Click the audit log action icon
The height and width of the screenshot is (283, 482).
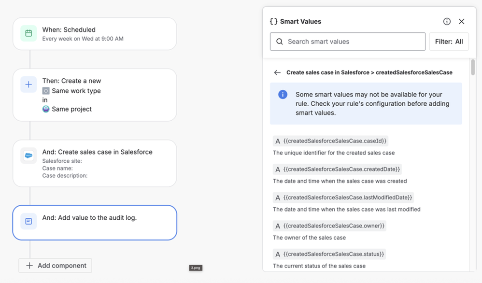click(x=28, y=221)
